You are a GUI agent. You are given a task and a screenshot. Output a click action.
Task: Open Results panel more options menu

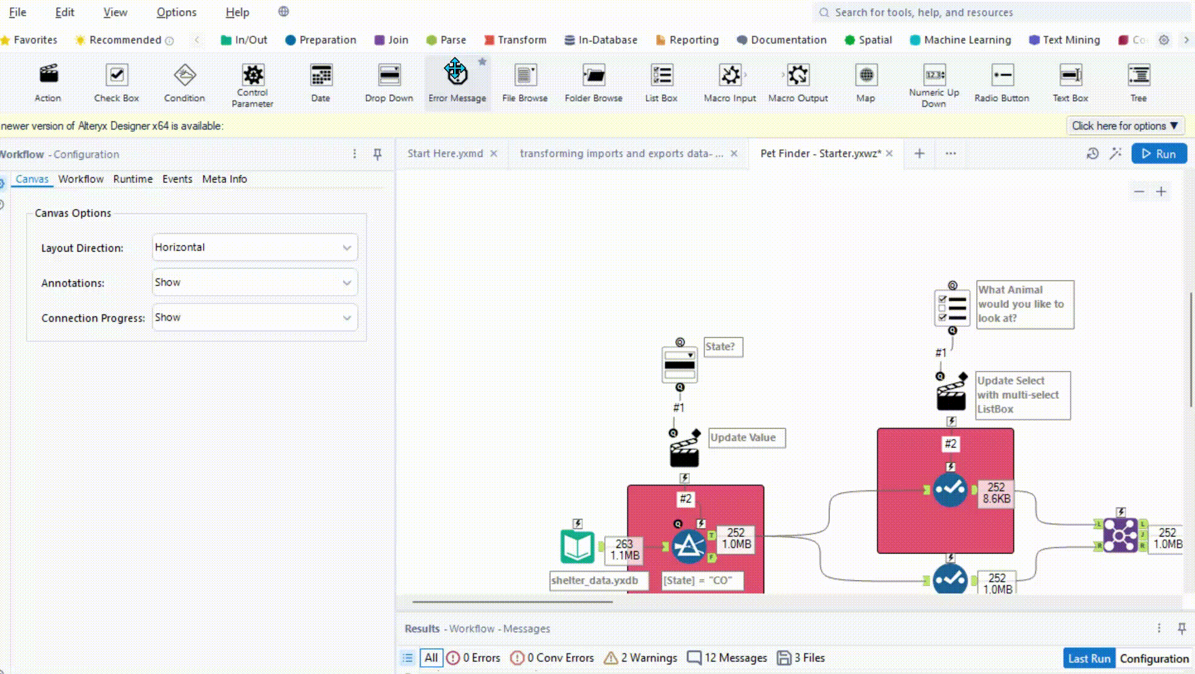coord(1159,629)
